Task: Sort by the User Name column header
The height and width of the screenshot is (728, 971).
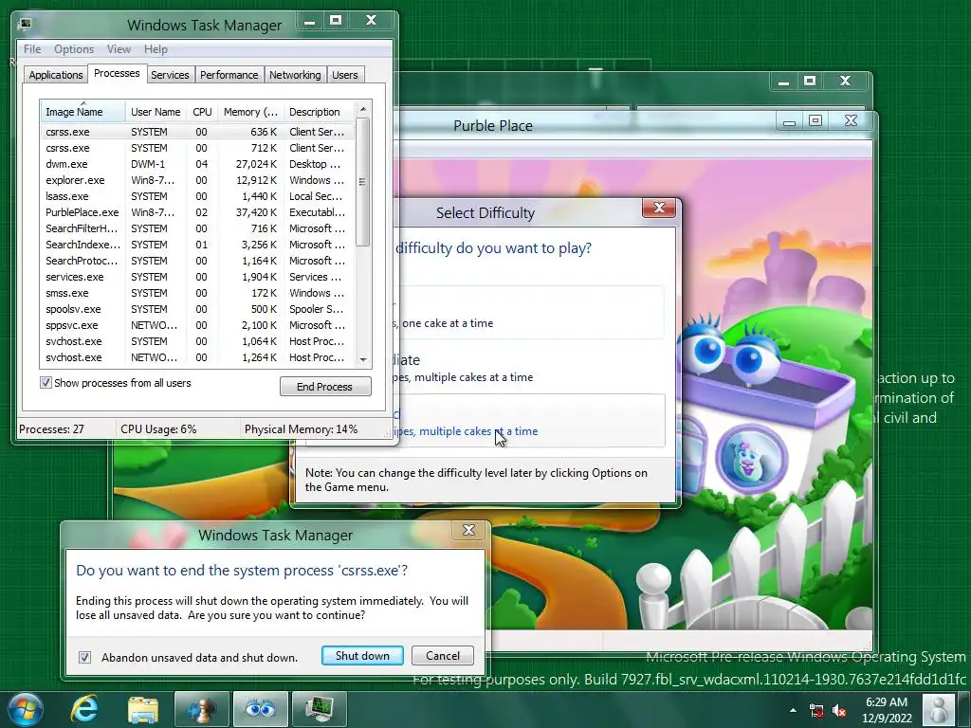Action: (156, 112)
